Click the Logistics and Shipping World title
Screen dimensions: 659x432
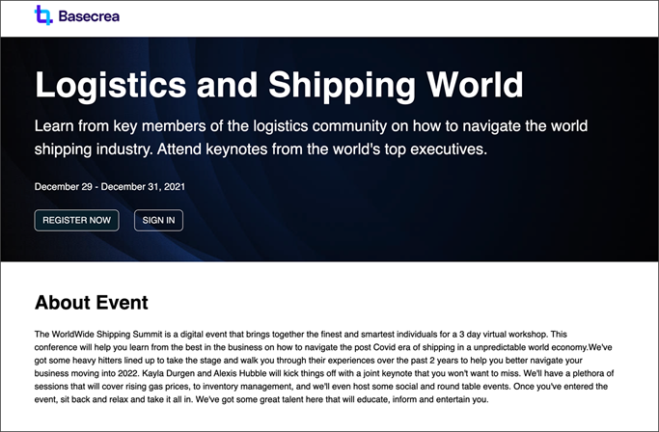(279, 85)
